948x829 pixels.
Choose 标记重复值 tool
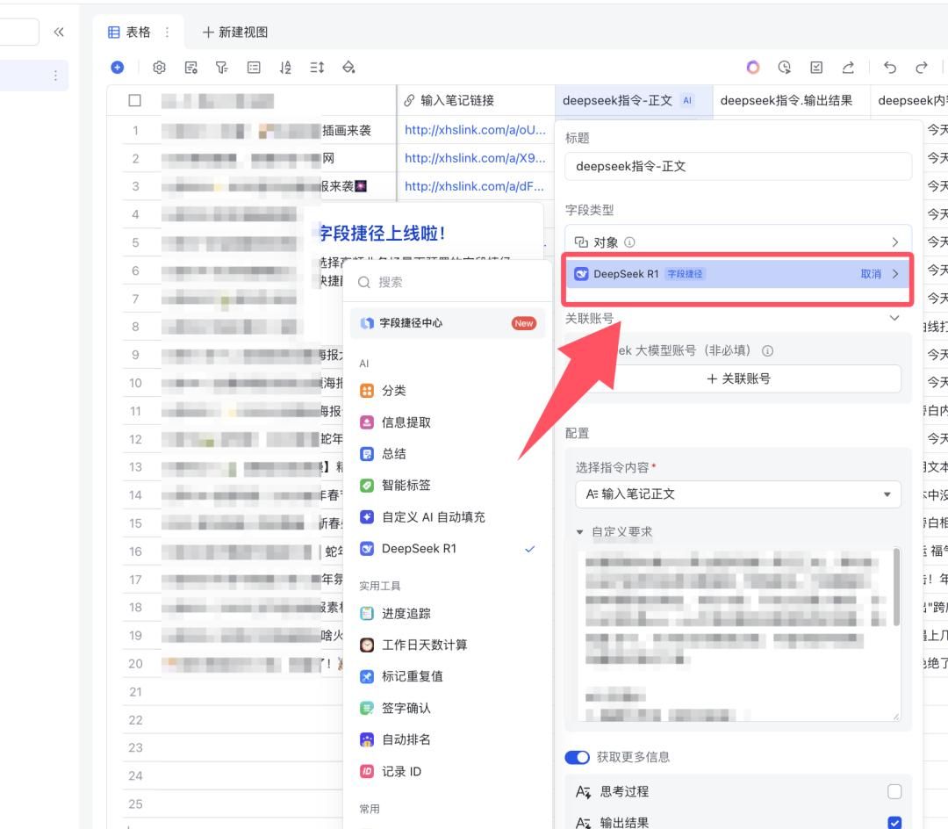tap(448, 676)
